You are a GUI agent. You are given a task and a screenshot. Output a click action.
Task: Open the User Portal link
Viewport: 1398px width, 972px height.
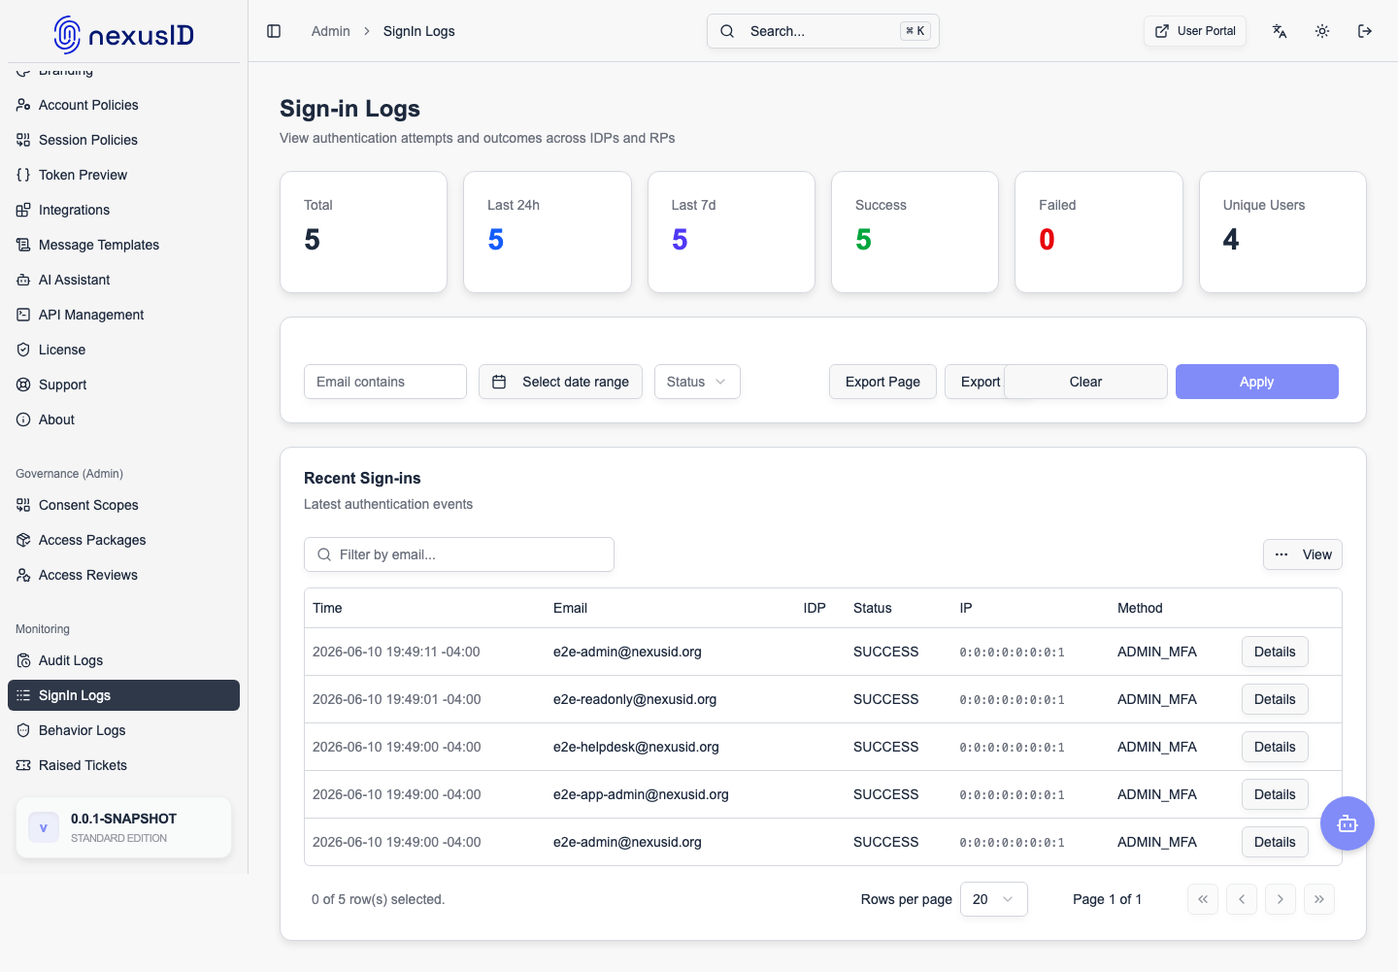point(1195,31)
